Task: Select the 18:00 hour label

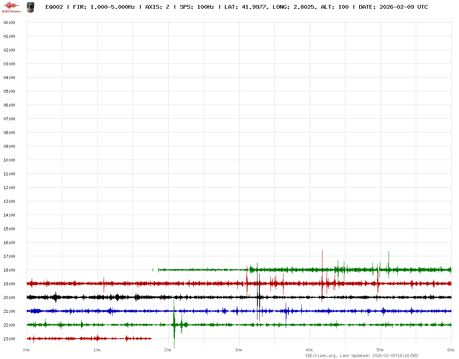Action: 9,270
